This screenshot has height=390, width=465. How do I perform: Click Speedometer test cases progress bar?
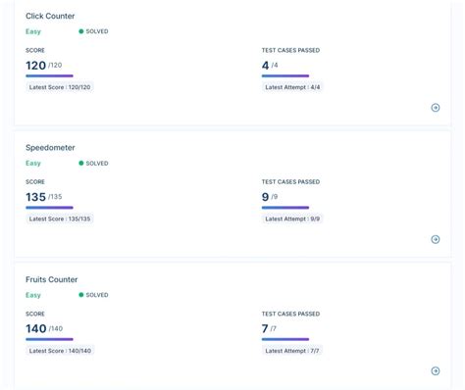[x=285, y=208]
